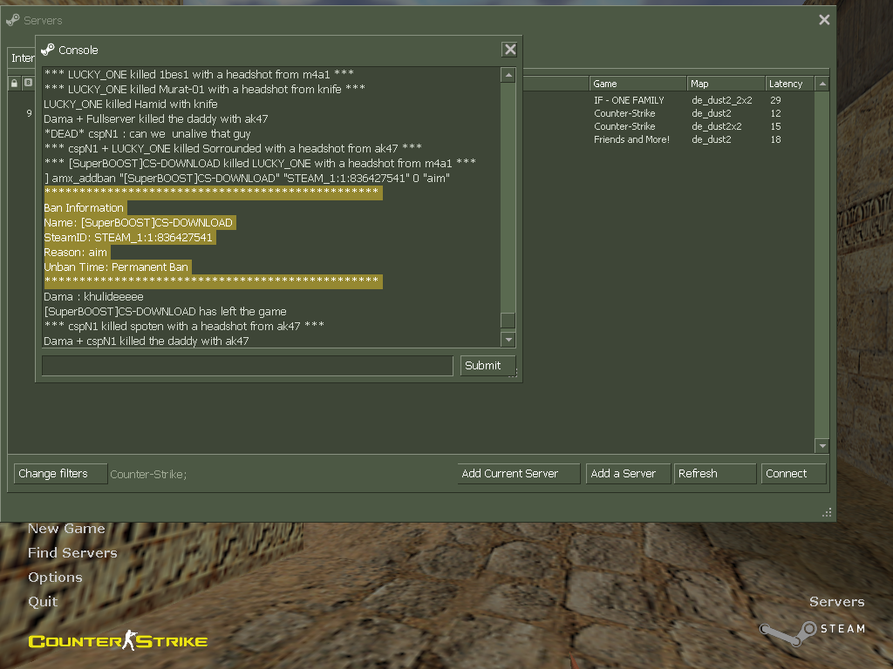Sort servers by password lock icon column
This screenshot has width=893, height=669.
click(x=14, y=84)
